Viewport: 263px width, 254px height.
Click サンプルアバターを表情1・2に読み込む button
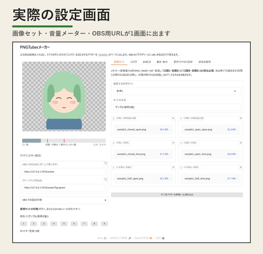tap(177, 195)
